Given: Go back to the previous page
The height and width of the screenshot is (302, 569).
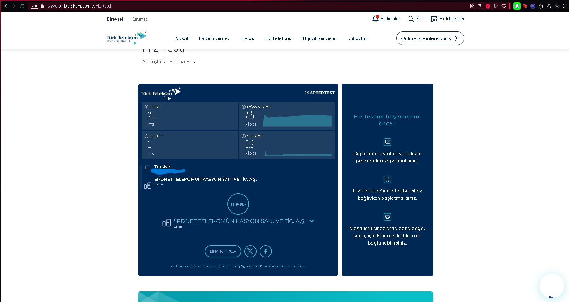Looking at the screenshot, I should (x=6, y=6).
